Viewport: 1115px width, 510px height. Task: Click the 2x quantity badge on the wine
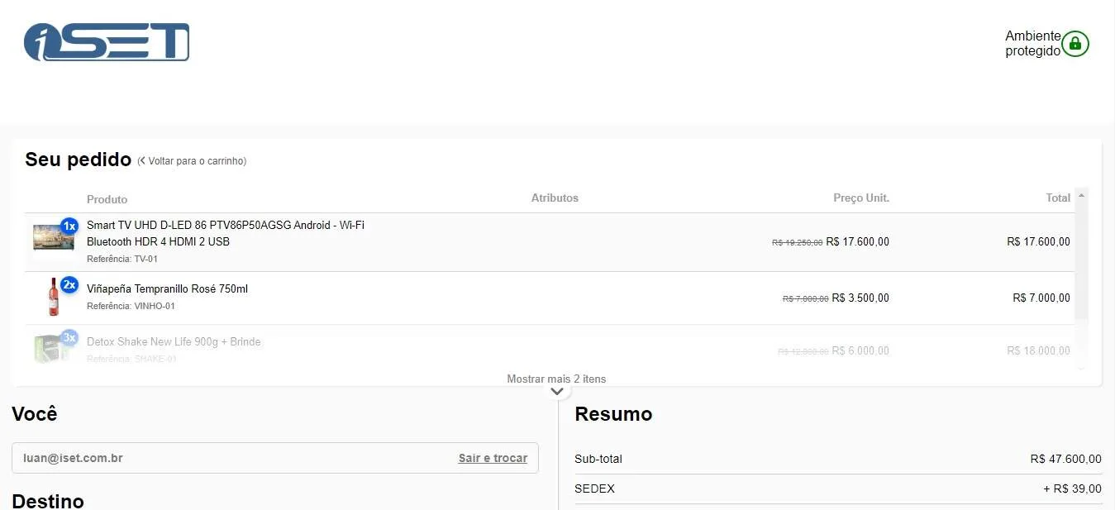tap(69, 284)
